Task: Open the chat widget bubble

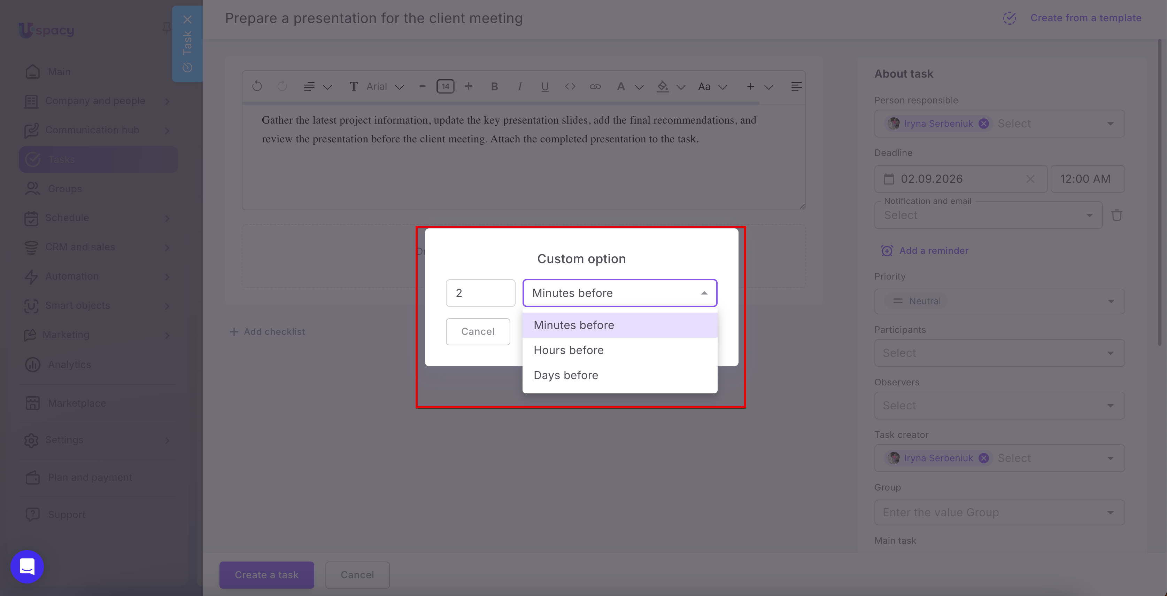Action: point(27,566)
